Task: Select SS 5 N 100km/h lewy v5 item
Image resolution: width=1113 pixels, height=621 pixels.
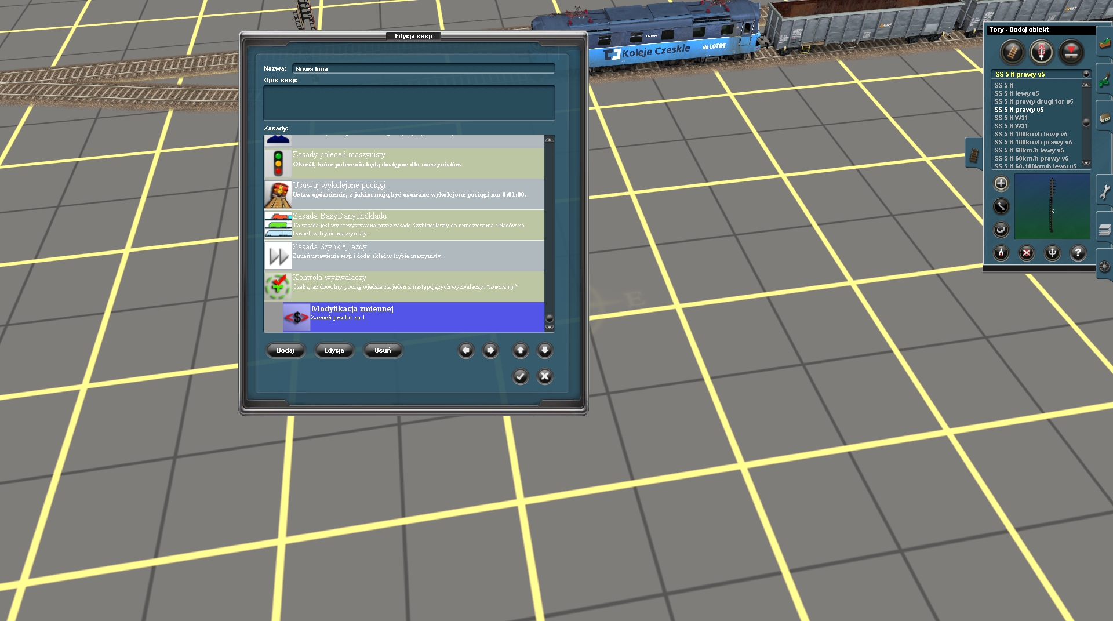Action: (x=1031, y=134)
